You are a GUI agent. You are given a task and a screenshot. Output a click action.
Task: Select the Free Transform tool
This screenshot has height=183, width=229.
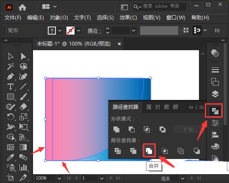point(23,127)
